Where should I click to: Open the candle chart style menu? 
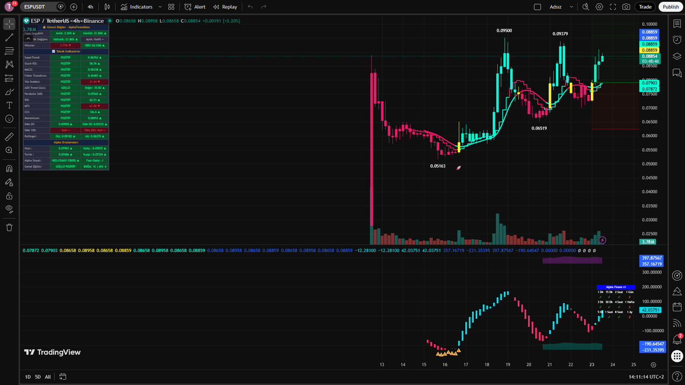108,7
